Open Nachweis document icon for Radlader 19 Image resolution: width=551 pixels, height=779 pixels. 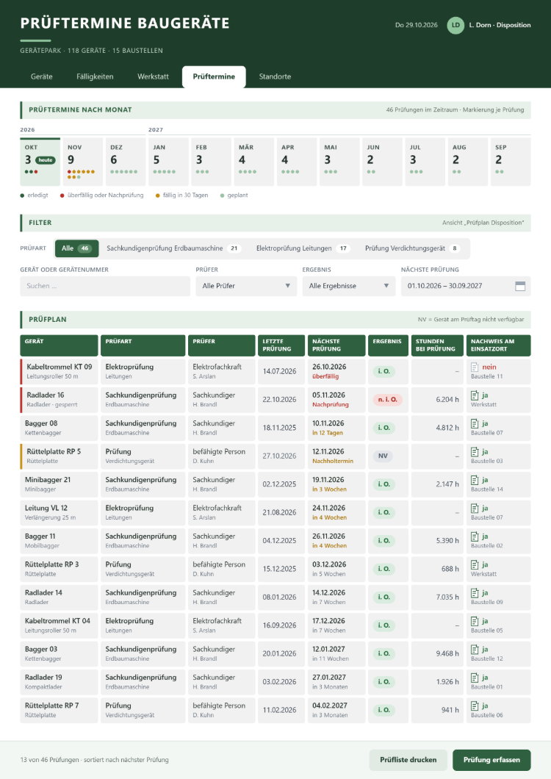(x=475, y=678)
